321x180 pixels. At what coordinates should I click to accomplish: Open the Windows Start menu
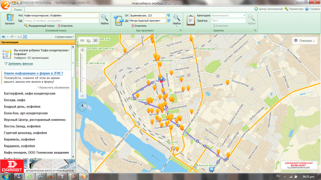point(6,176)
